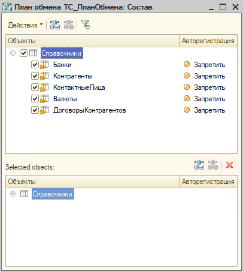The image size is (243, 272).
Task: Click the red X delete icon
Action: click(x=229, y=165)
